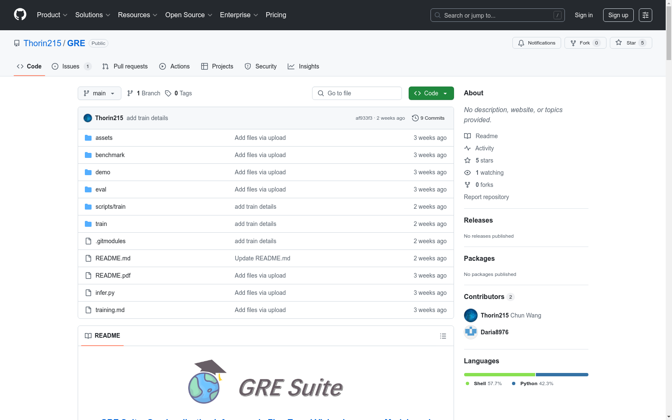The width and height of the screenshot is (672, 420).
Task: Click the .gitmodules file icon
Action: (88, 241)
